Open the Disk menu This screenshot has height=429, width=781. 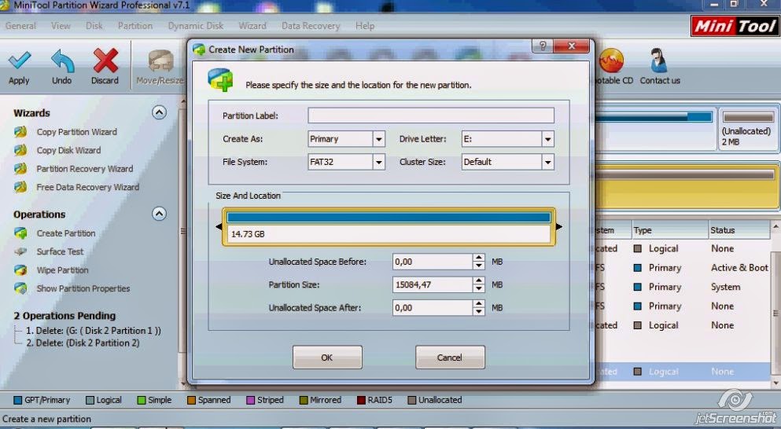(94, 26)
